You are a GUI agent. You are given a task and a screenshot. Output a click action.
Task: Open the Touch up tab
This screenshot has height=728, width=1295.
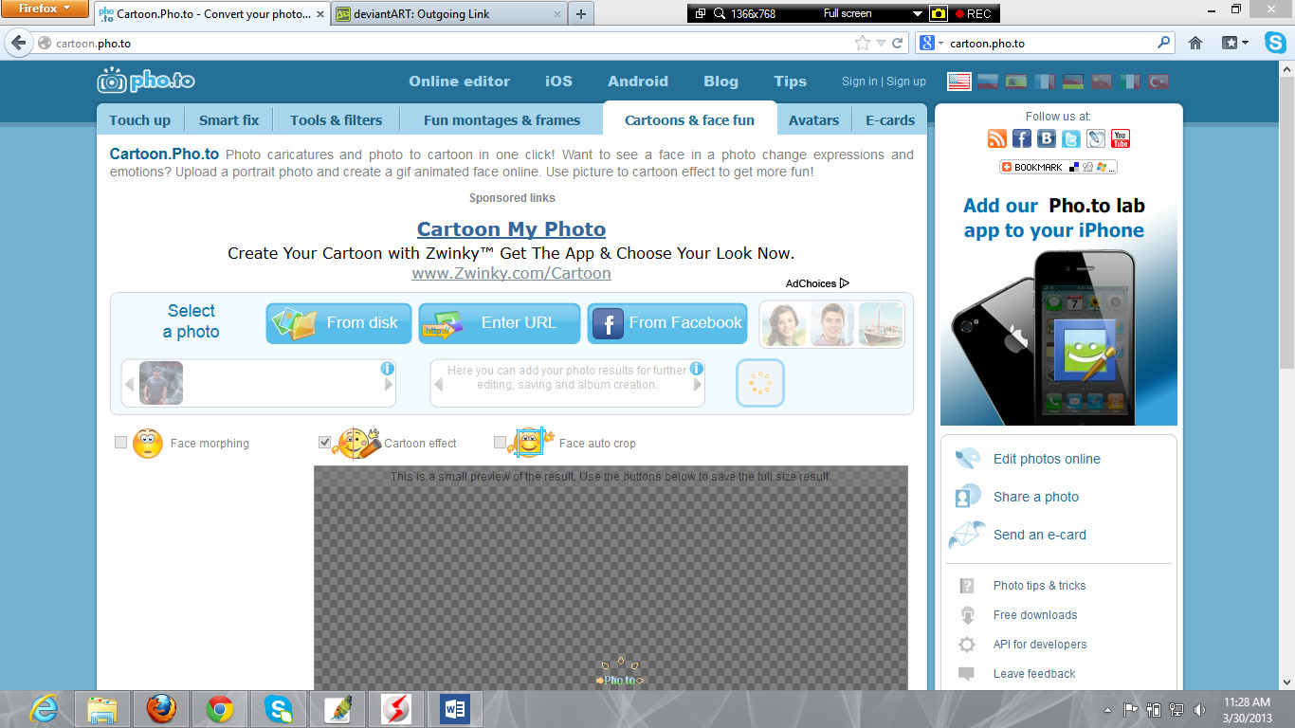pos(139,120)
